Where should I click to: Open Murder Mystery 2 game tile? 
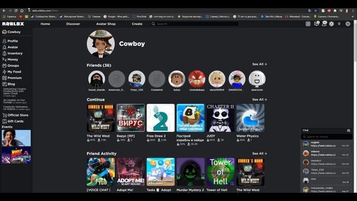click(x=191, y=172)
